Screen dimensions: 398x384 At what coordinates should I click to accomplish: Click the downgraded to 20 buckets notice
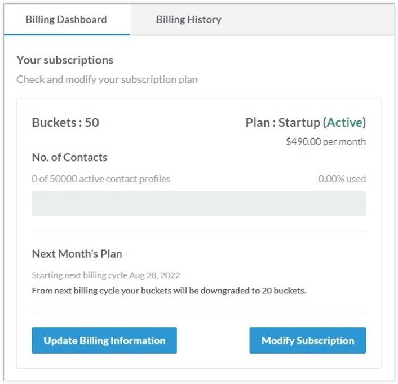(169, 291)
